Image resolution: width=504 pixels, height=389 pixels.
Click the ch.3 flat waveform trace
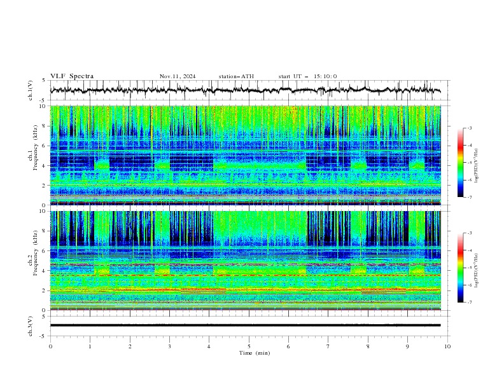point(246,325)
